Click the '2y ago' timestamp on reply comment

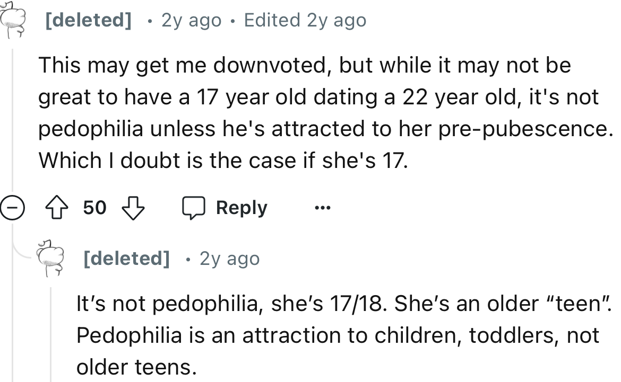[229, 258]
